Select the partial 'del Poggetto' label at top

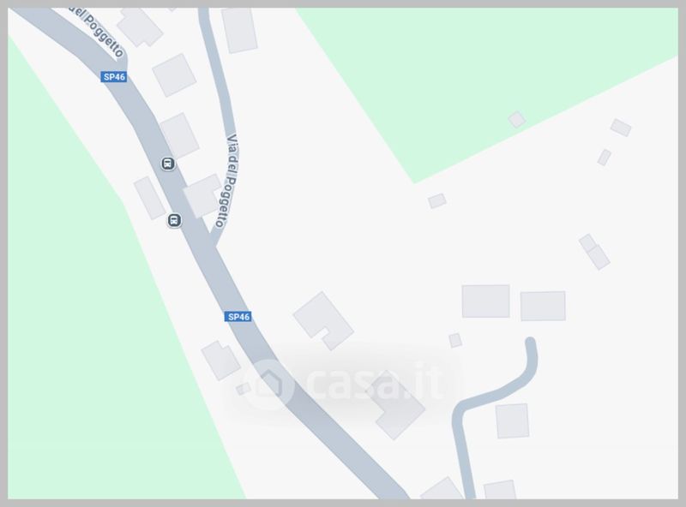click(97, 32)
